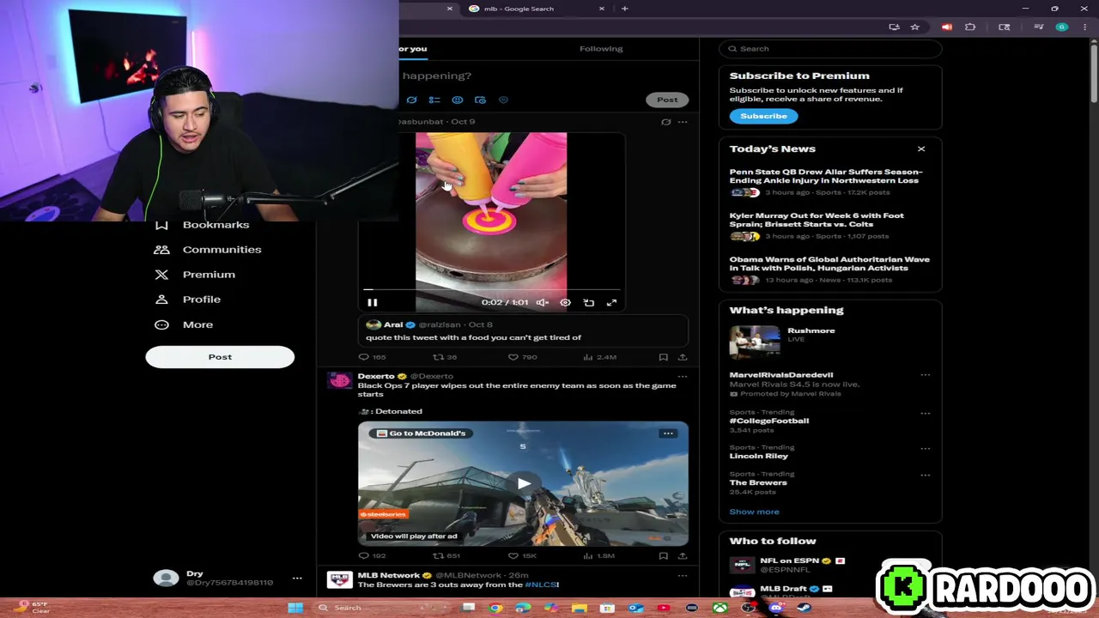Open Chrome from the Windows taskbar
Image resolution: width=1099 pixels, height=618 pixels.
[x=495, y=608]
